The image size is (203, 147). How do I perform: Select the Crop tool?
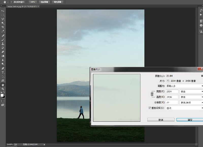click(3, 27)
